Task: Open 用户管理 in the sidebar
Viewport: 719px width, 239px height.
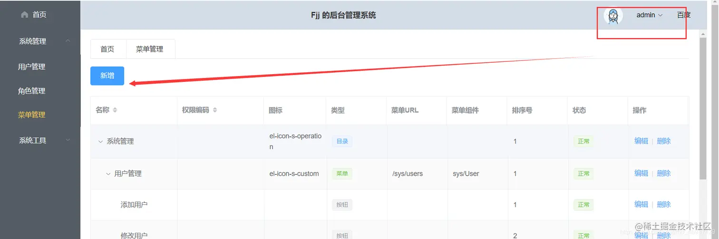Action: coord(32,67)
